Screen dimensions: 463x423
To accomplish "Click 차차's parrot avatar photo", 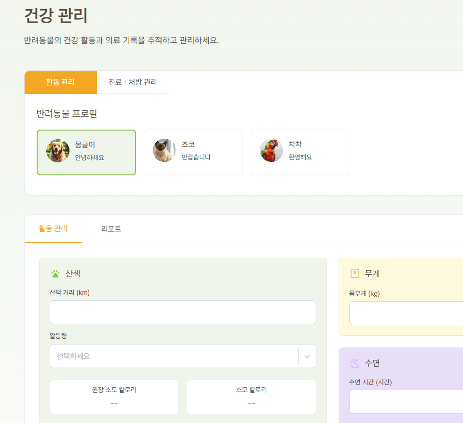I will point(272,151).
